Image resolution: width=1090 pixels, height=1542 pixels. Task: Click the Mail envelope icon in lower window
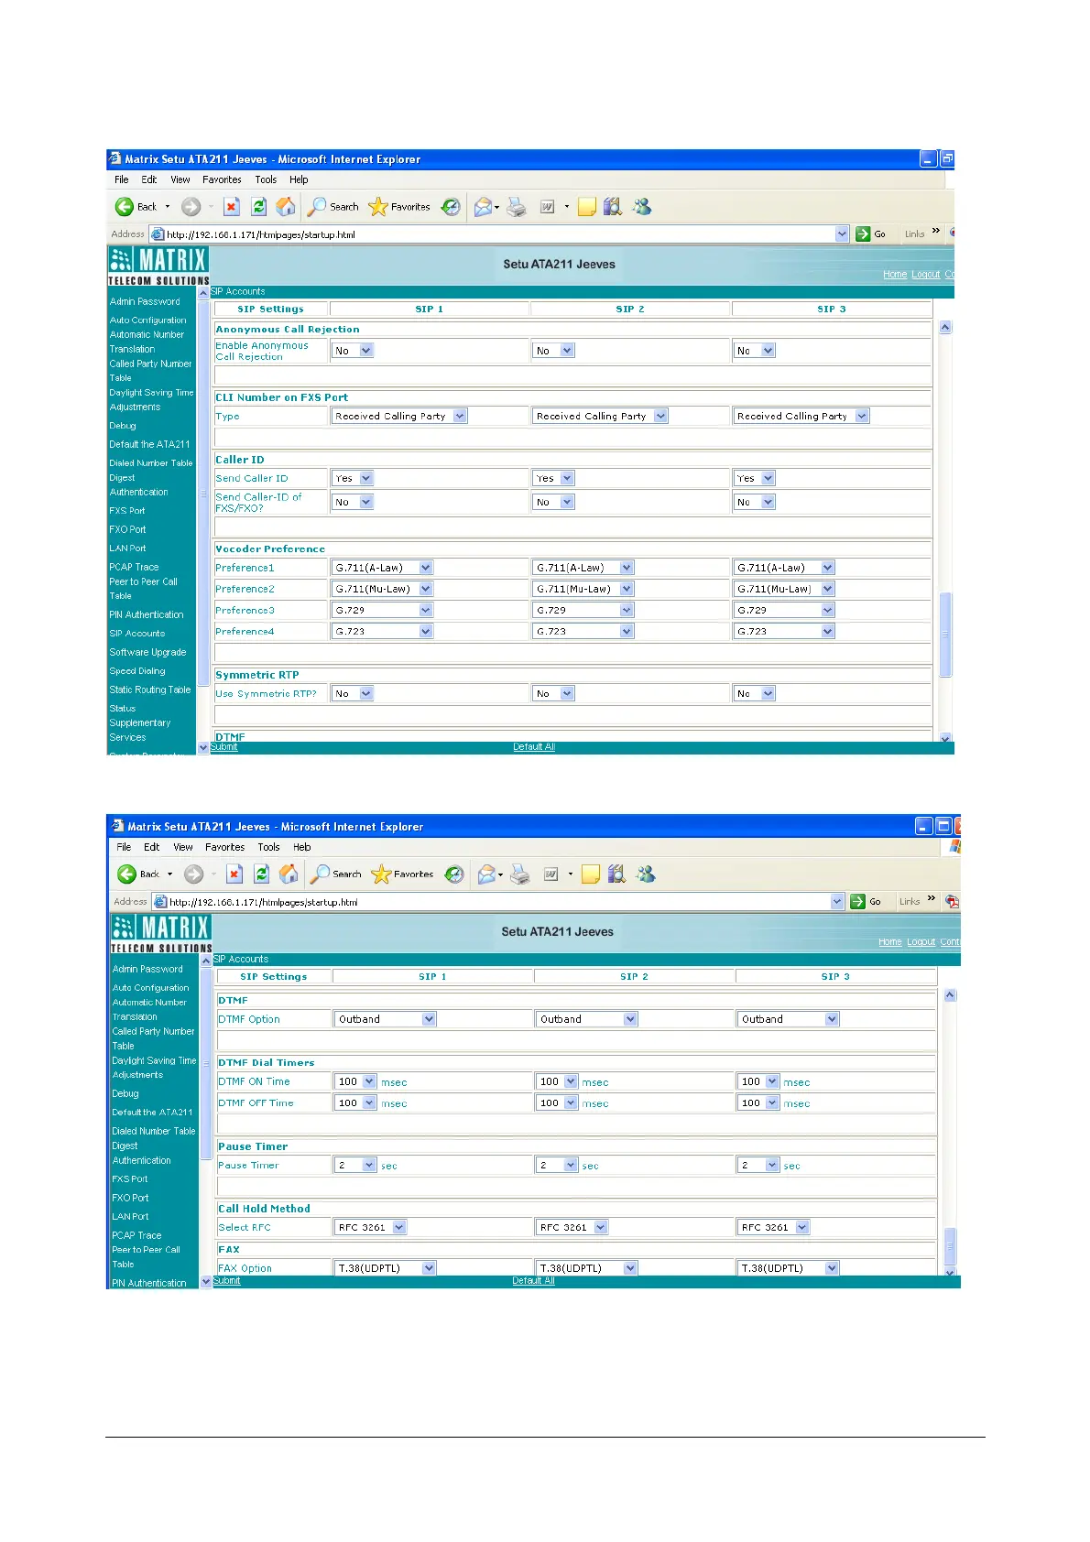tap(486, 874)
